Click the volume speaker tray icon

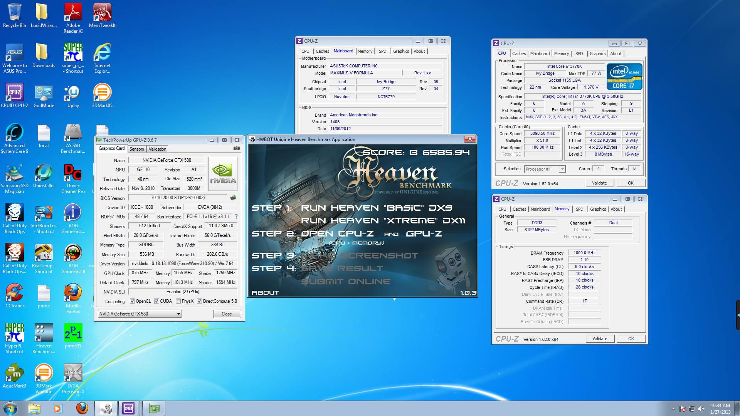tap(701, 409)
